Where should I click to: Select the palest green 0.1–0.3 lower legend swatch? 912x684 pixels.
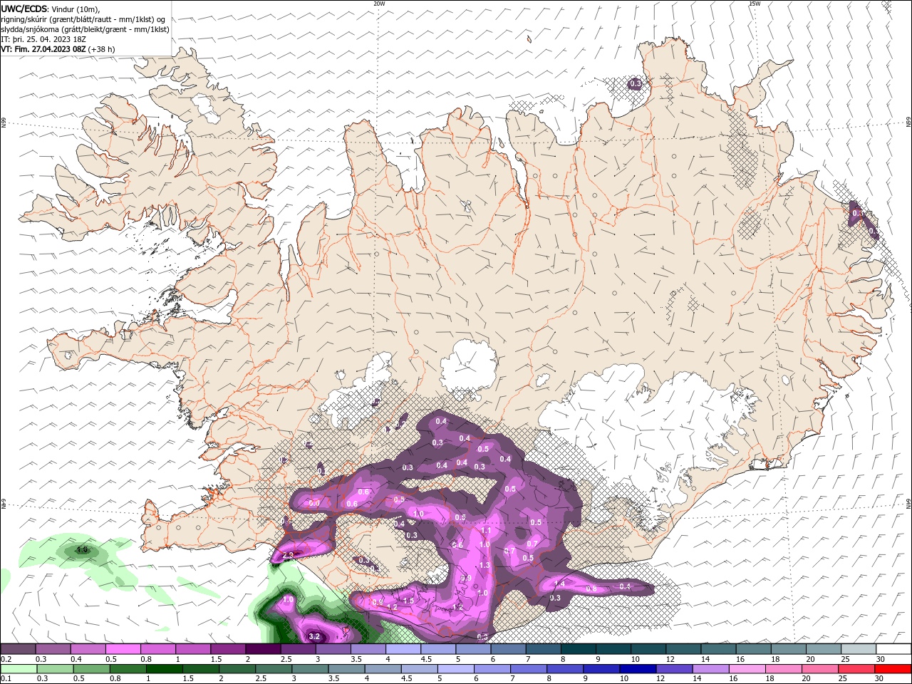point(20,669)
